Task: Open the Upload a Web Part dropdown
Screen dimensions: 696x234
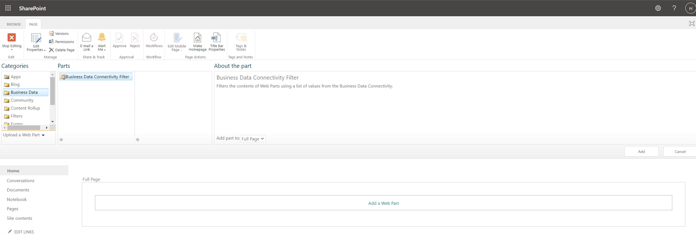Action: tap(24, 135)
